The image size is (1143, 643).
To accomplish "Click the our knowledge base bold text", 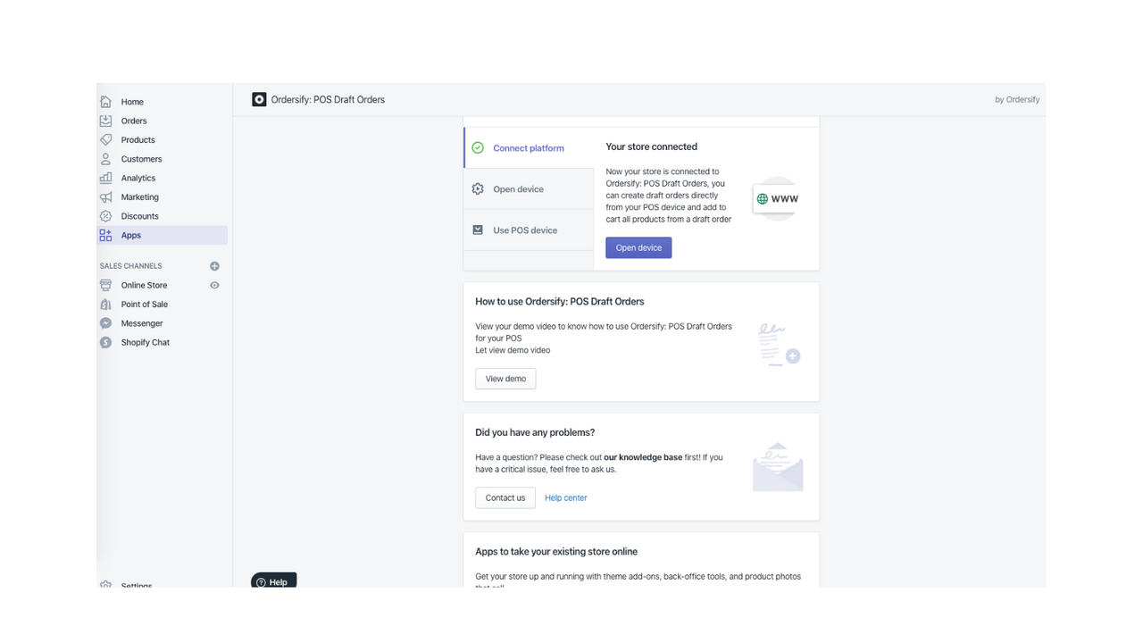I will click(x=643, y=457).
